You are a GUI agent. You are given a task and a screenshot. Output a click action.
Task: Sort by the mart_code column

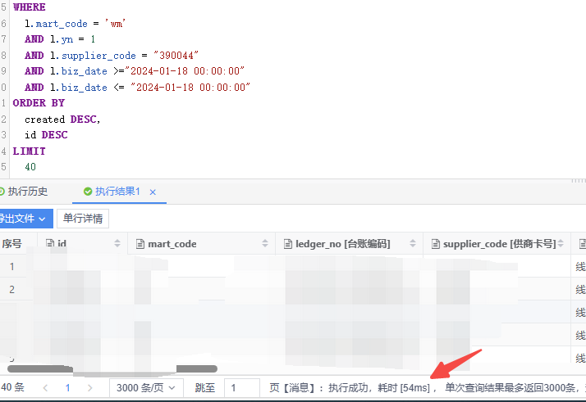(265, 243)
